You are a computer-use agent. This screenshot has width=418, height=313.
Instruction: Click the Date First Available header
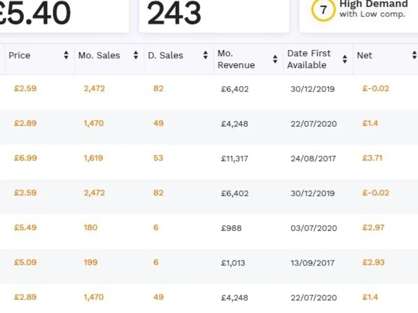309,59
